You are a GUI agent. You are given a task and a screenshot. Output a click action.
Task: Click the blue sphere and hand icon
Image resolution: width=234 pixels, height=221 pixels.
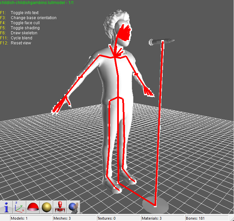point(73,207)
